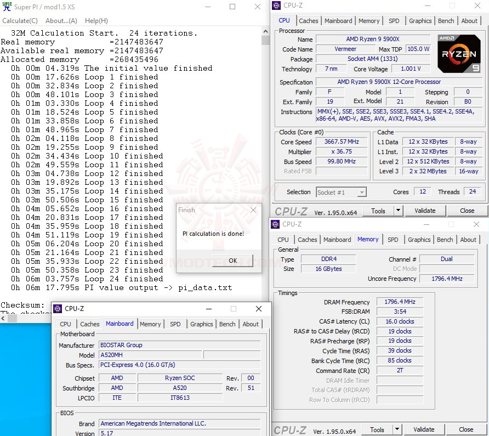
Task: Open the Calculate menu in Super PI
Action: pyautogui.click(x=20, y=21)
